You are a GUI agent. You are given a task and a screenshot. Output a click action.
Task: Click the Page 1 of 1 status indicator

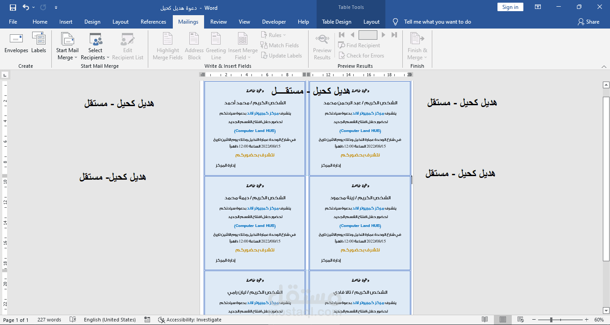[x=16, y=320]
